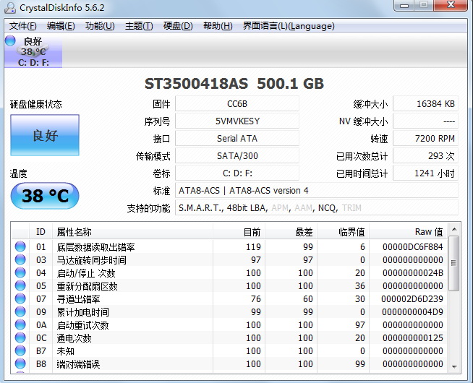Click status orb for 启动重试次数 row

[20, 324]
